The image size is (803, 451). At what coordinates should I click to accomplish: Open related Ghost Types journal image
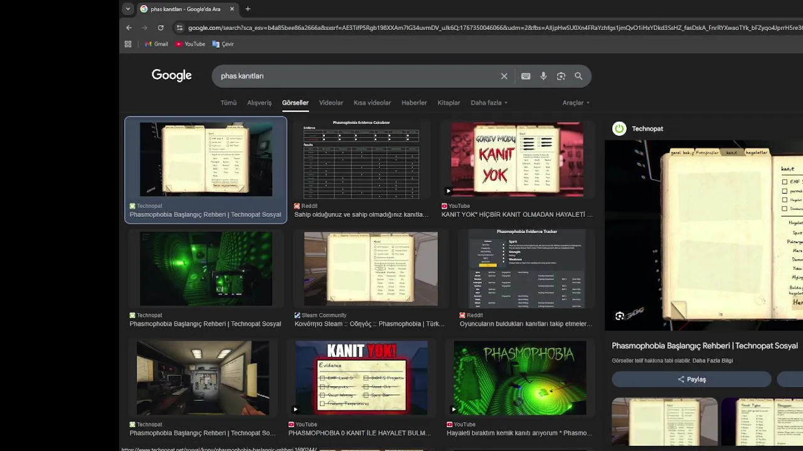(x=762, y=421)
